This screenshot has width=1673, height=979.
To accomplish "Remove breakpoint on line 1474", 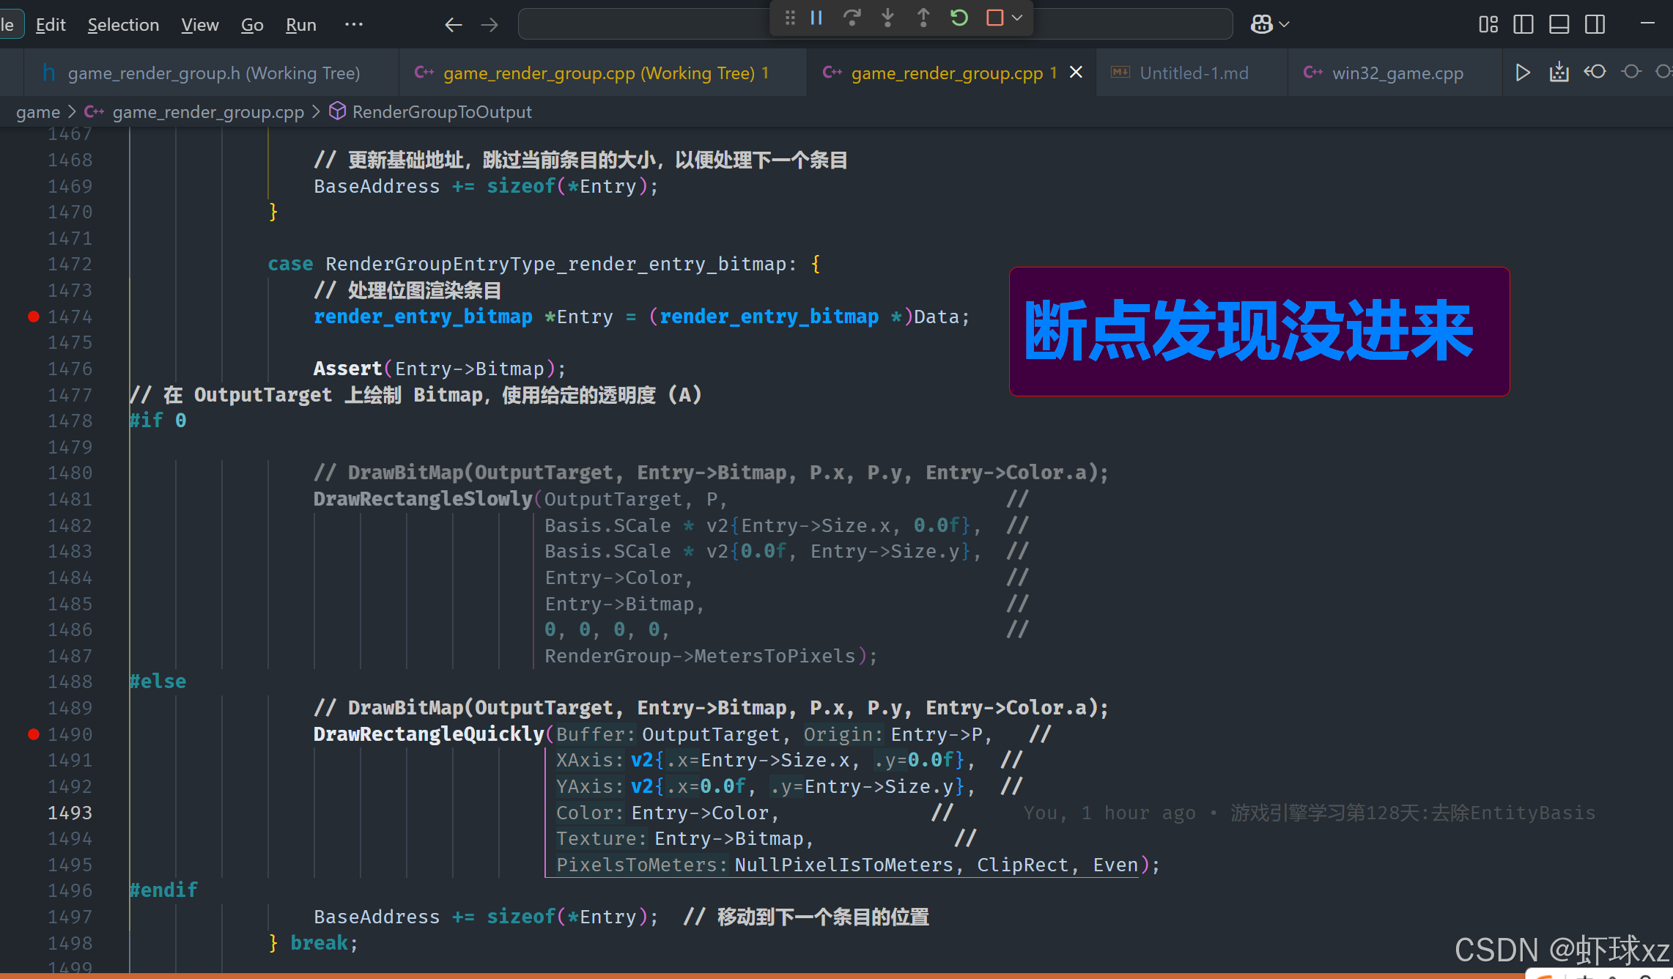I will click(34, 317).
